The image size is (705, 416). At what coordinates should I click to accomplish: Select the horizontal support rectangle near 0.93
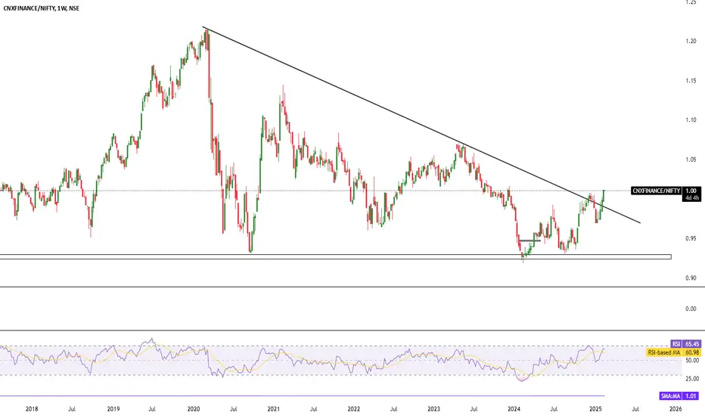click(335, 257)
